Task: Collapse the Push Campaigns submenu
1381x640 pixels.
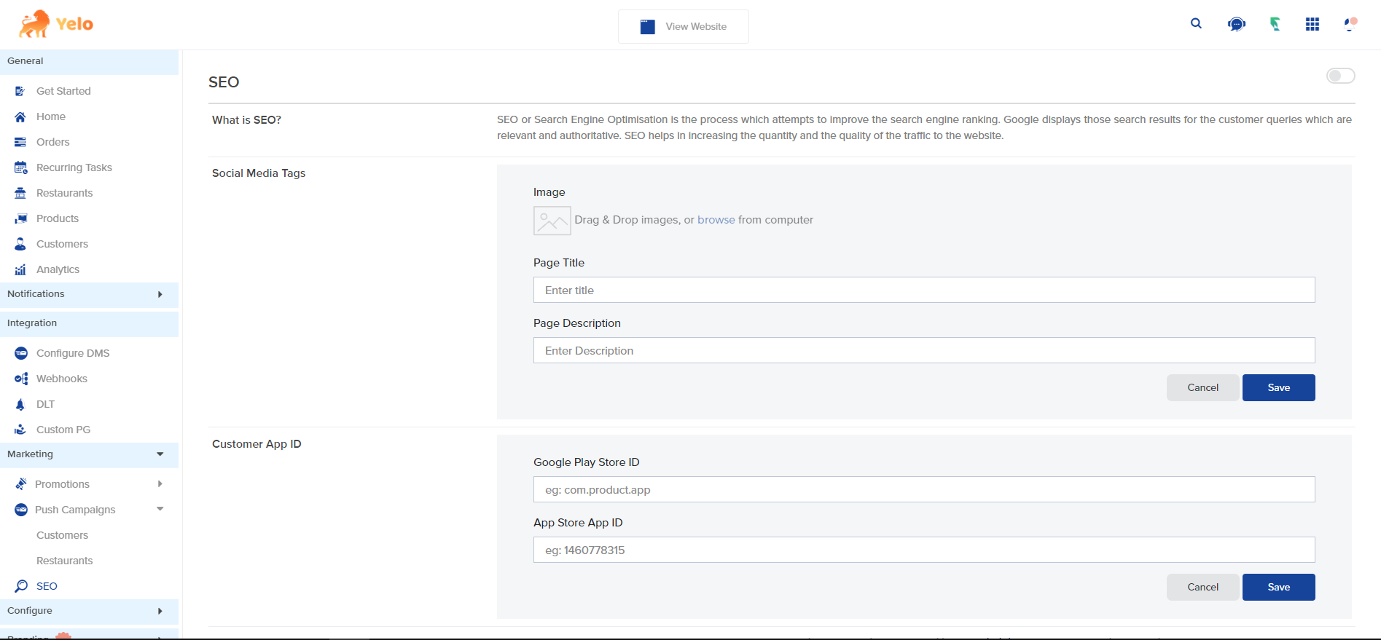Action: [160, 509]
